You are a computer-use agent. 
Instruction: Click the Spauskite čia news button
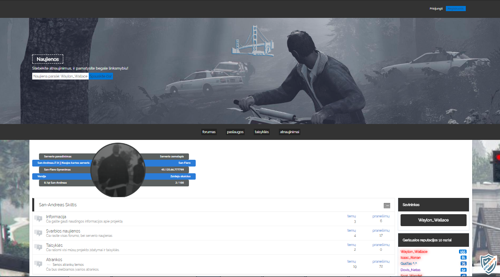coord(101,76)
